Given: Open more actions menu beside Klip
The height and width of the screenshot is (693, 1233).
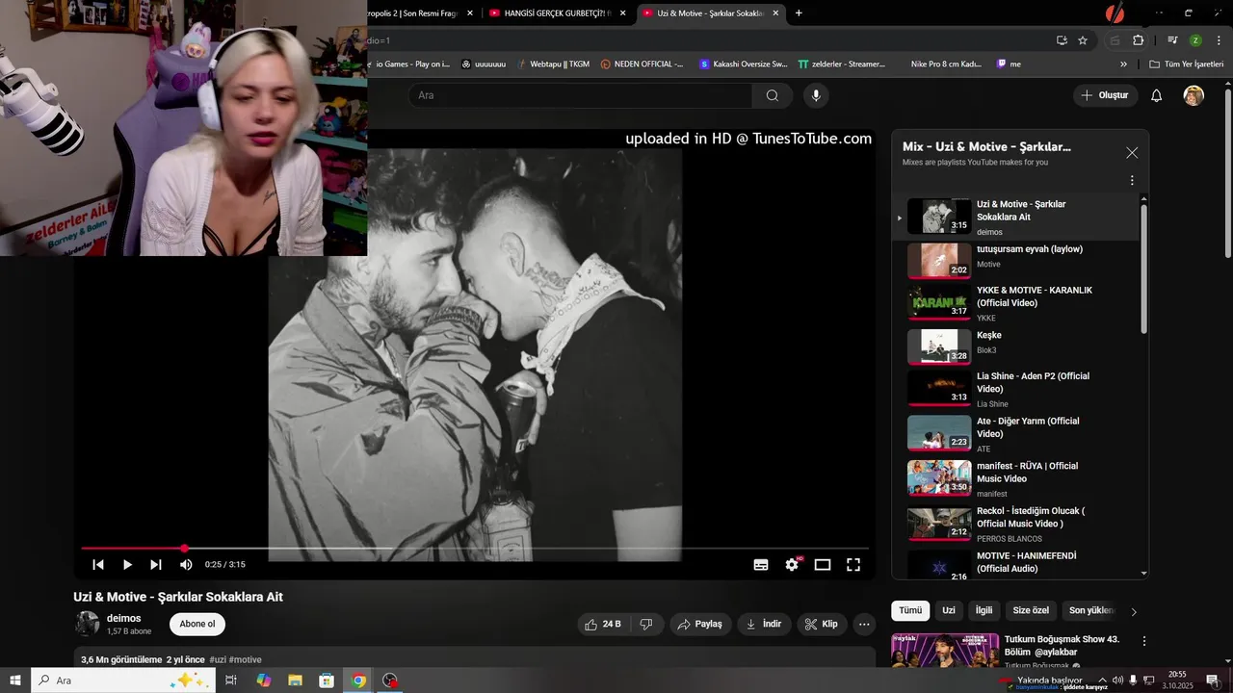Looking at the screenshot, I should click(x=864, y=624).
